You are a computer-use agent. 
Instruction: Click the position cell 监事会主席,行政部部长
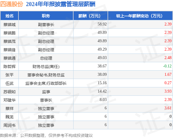point(46,83)
